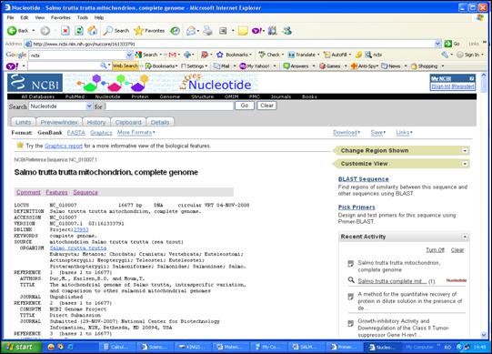Click the IE Back arrow button

(x=12, y=30)
